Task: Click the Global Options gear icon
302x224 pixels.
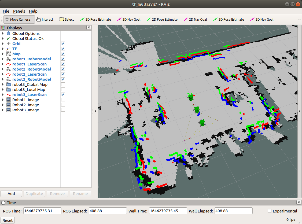Action: (8, 34)
